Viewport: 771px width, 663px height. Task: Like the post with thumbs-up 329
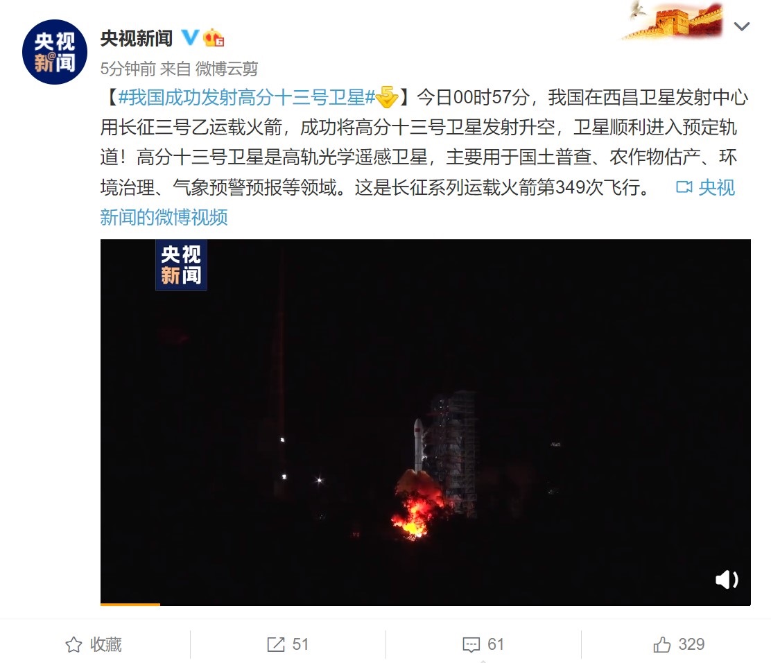tap(679, 644)
